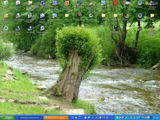The width and height of the screenshot is (160, 120).
Task: Select the recycle bin icon labeled Koš
Action: click(6, 3)
